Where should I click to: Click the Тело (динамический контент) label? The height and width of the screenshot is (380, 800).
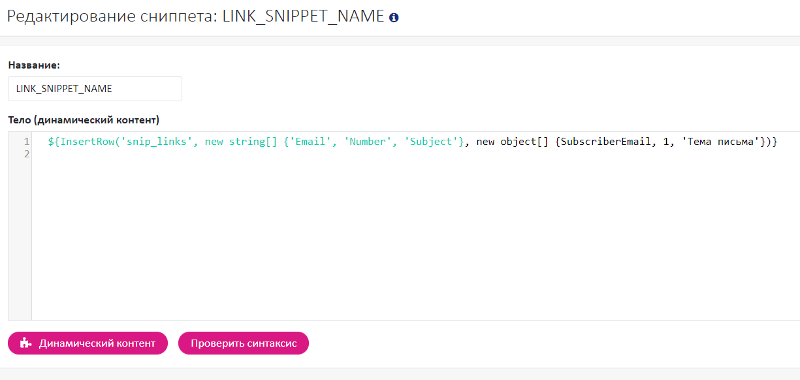pos(84,120)
